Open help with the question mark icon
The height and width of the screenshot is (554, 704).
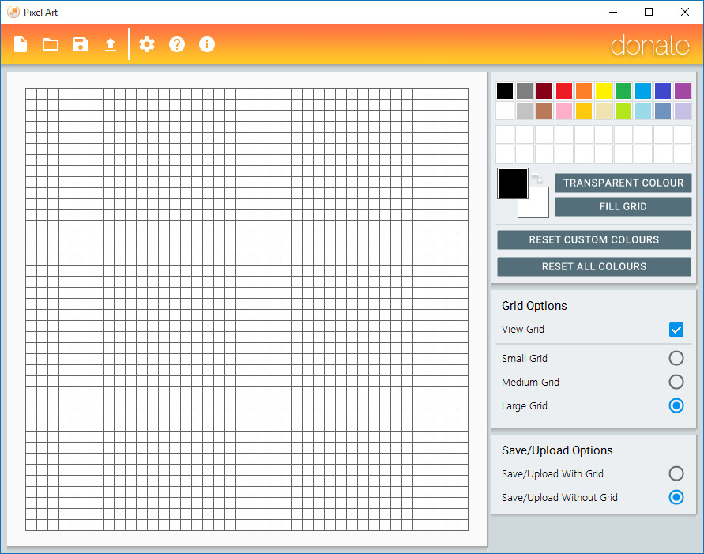tap(177, 44)
